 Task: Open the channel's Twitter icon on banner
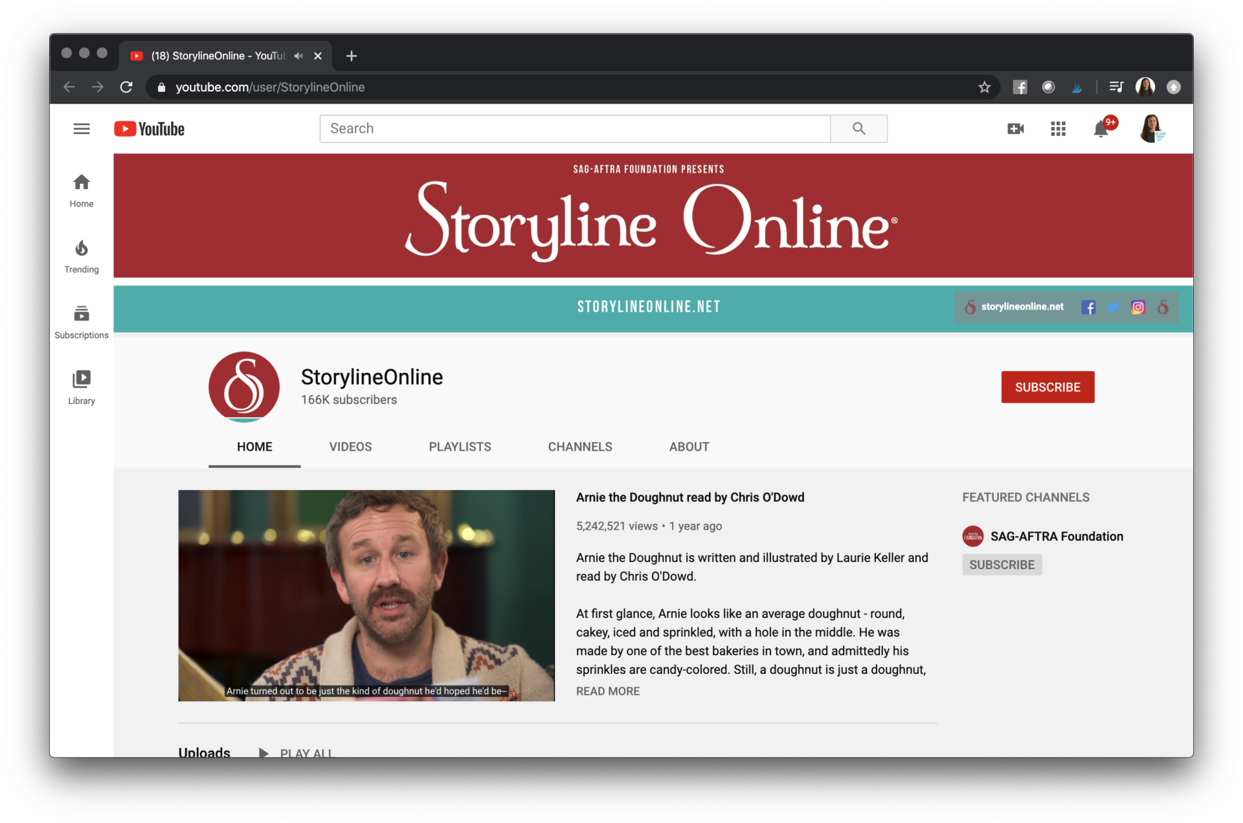(1113, 307)
